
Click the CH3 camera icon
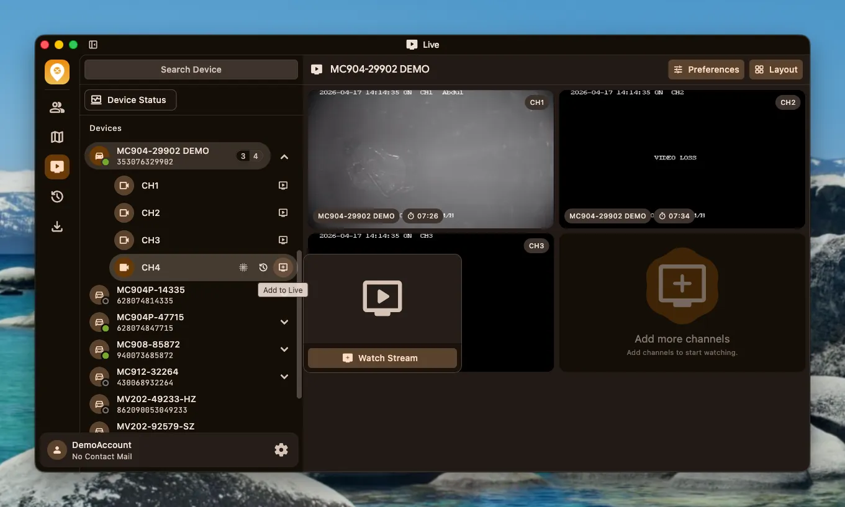click(x=124, y=240)
